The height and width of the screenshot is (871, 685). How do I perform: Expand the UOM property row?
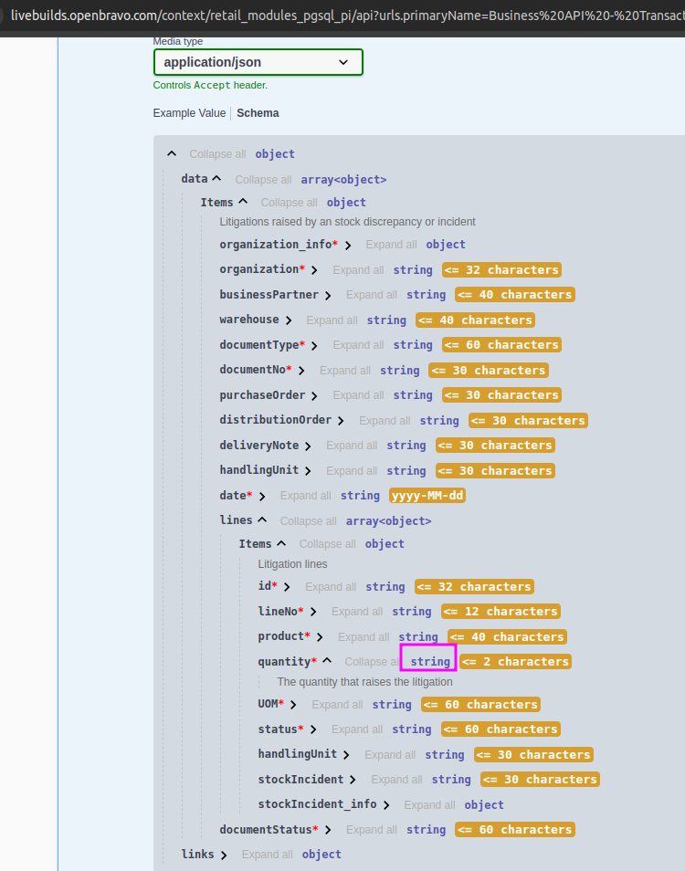[x=294, y=705]
